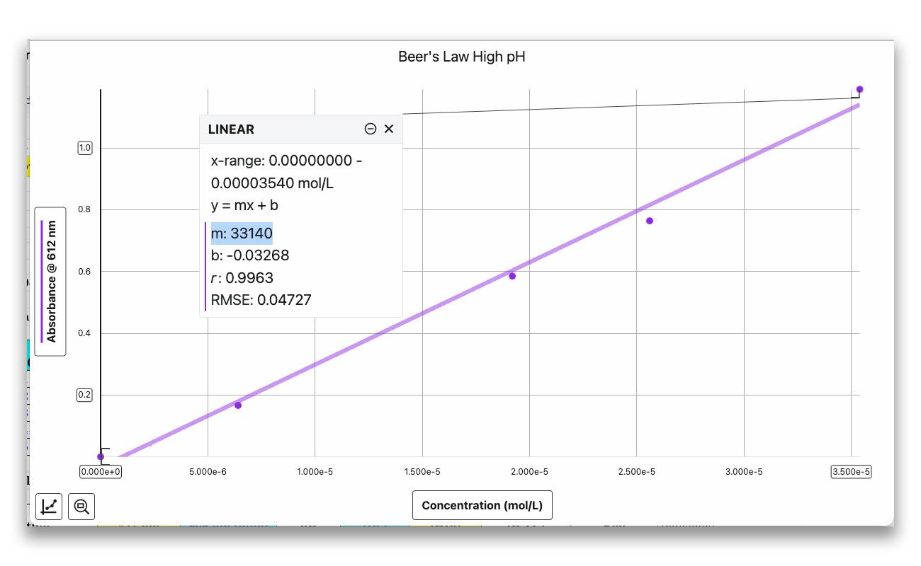
Task: Click the Beer's Law High pH graph title
Action: 461,57
